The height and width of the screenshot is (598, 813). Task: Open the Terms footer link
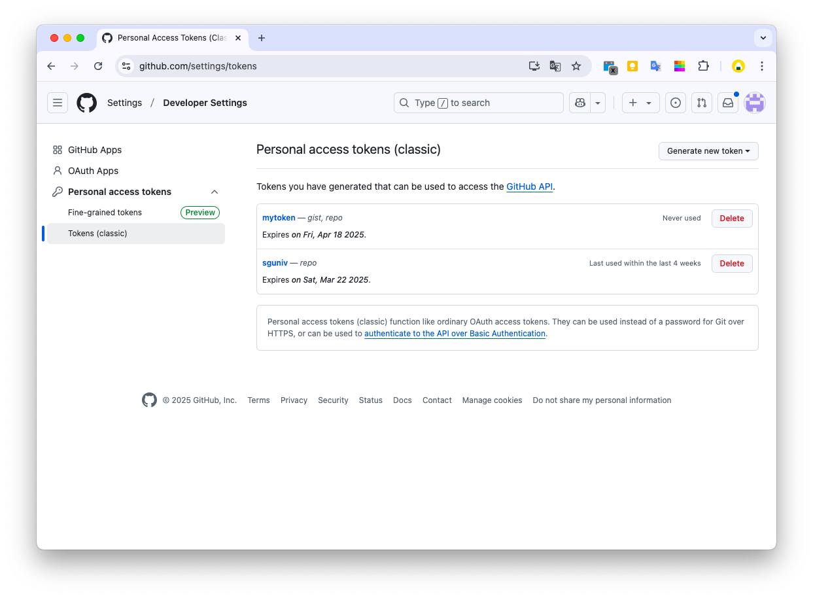pyautogui.click(x=258, y=400)
